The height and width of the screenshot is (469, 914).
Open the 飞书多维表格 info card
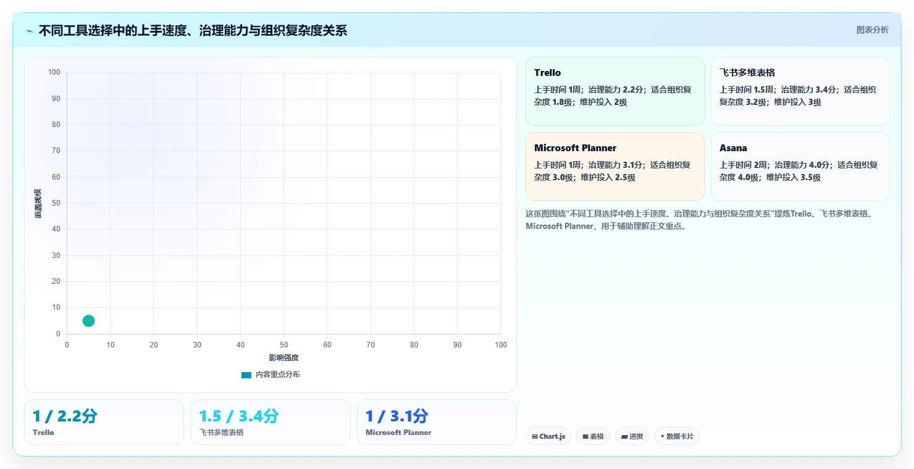[x=800, y=91]
